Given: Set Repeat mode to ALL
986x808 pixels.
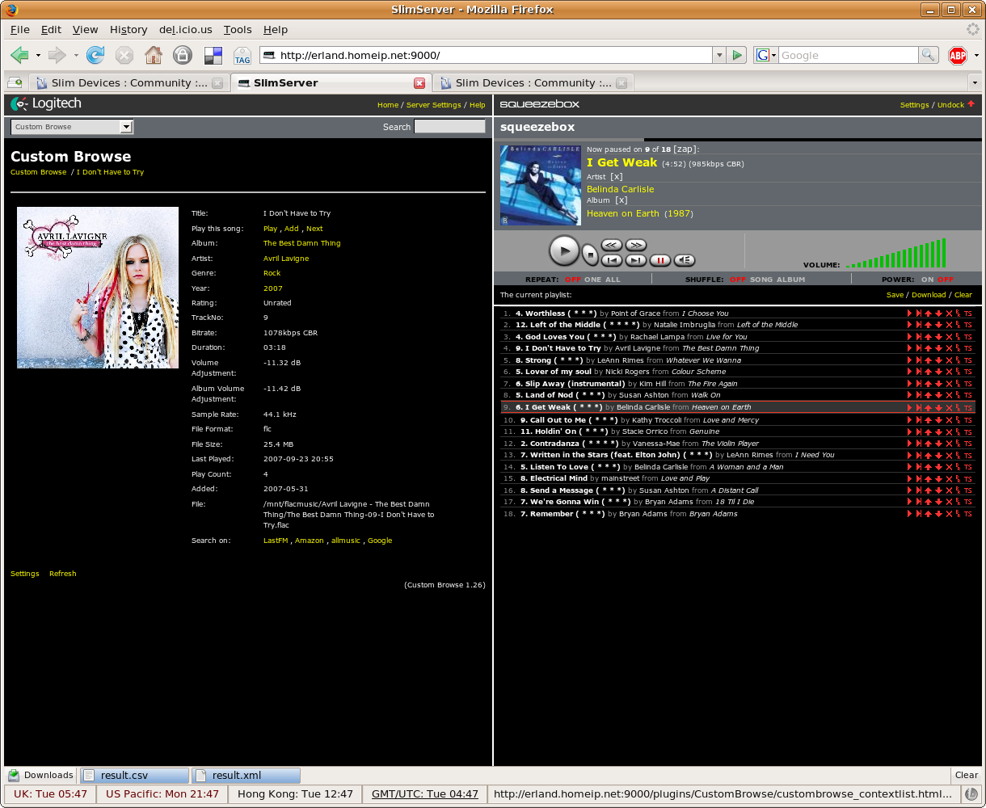Looking at the screenshot, I should pos(613,280).
